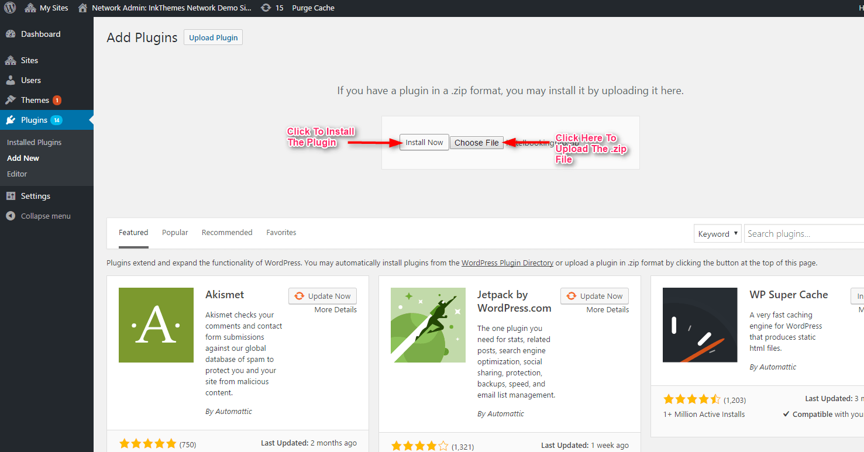Switch to the Recommended tab
Viewport: 864px width, 452px height.
click(227, 232)
